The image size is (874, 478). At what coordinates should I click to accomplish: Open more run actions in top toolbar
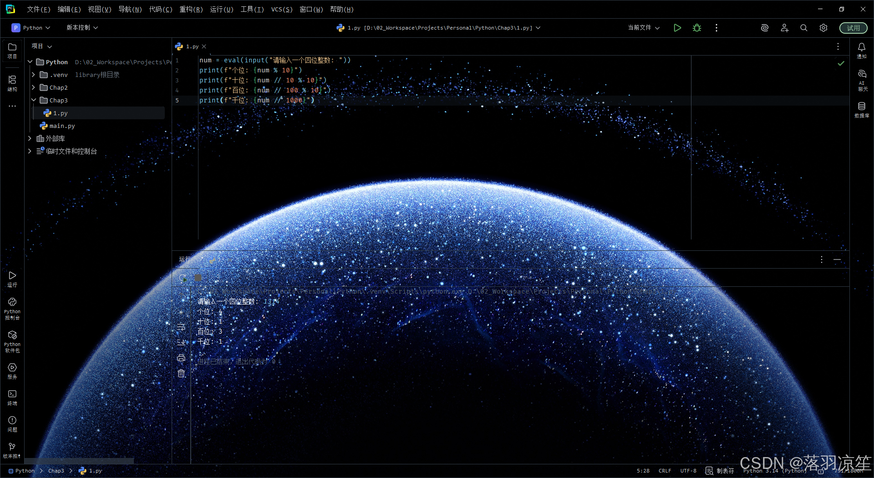[716, 28]
